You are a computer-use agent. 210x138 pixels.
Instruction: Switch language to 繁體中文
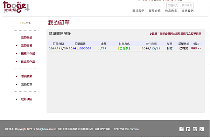[173, 6]
